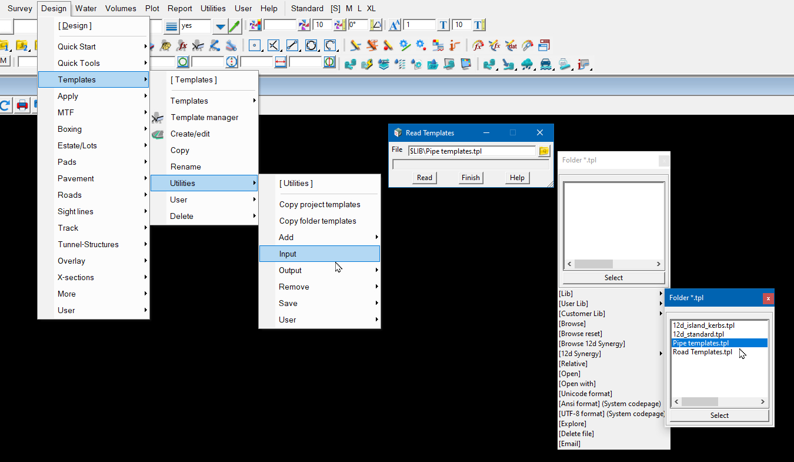The image size is (794, 462).
Task: Open the blue dropdown arrow beside yes field
Action: (220, 26)
